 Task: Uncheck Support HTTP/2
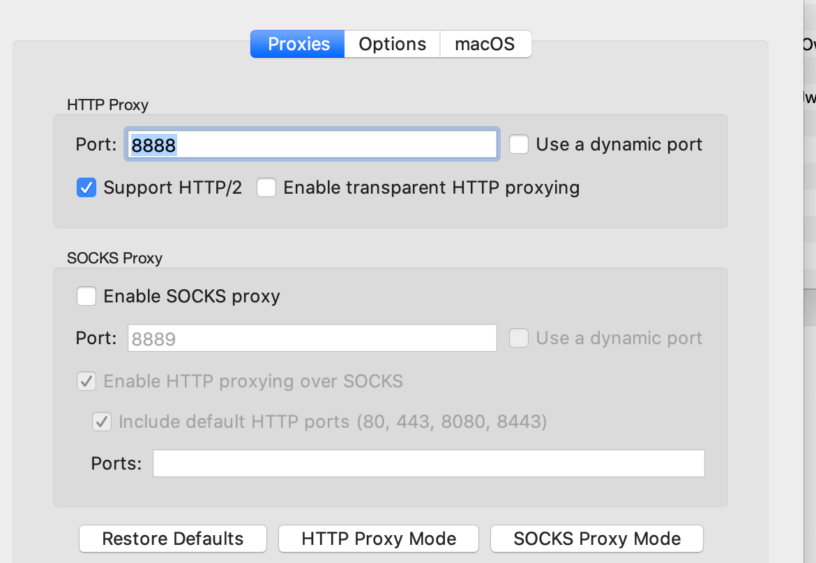point(86,187)
